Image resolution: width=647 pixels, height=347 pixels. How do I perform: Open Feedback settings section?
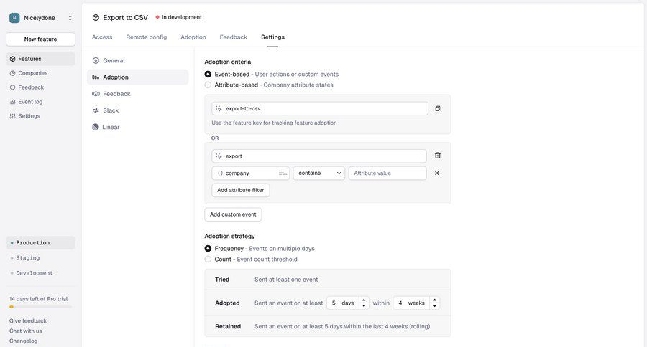[x=138, y=94]
